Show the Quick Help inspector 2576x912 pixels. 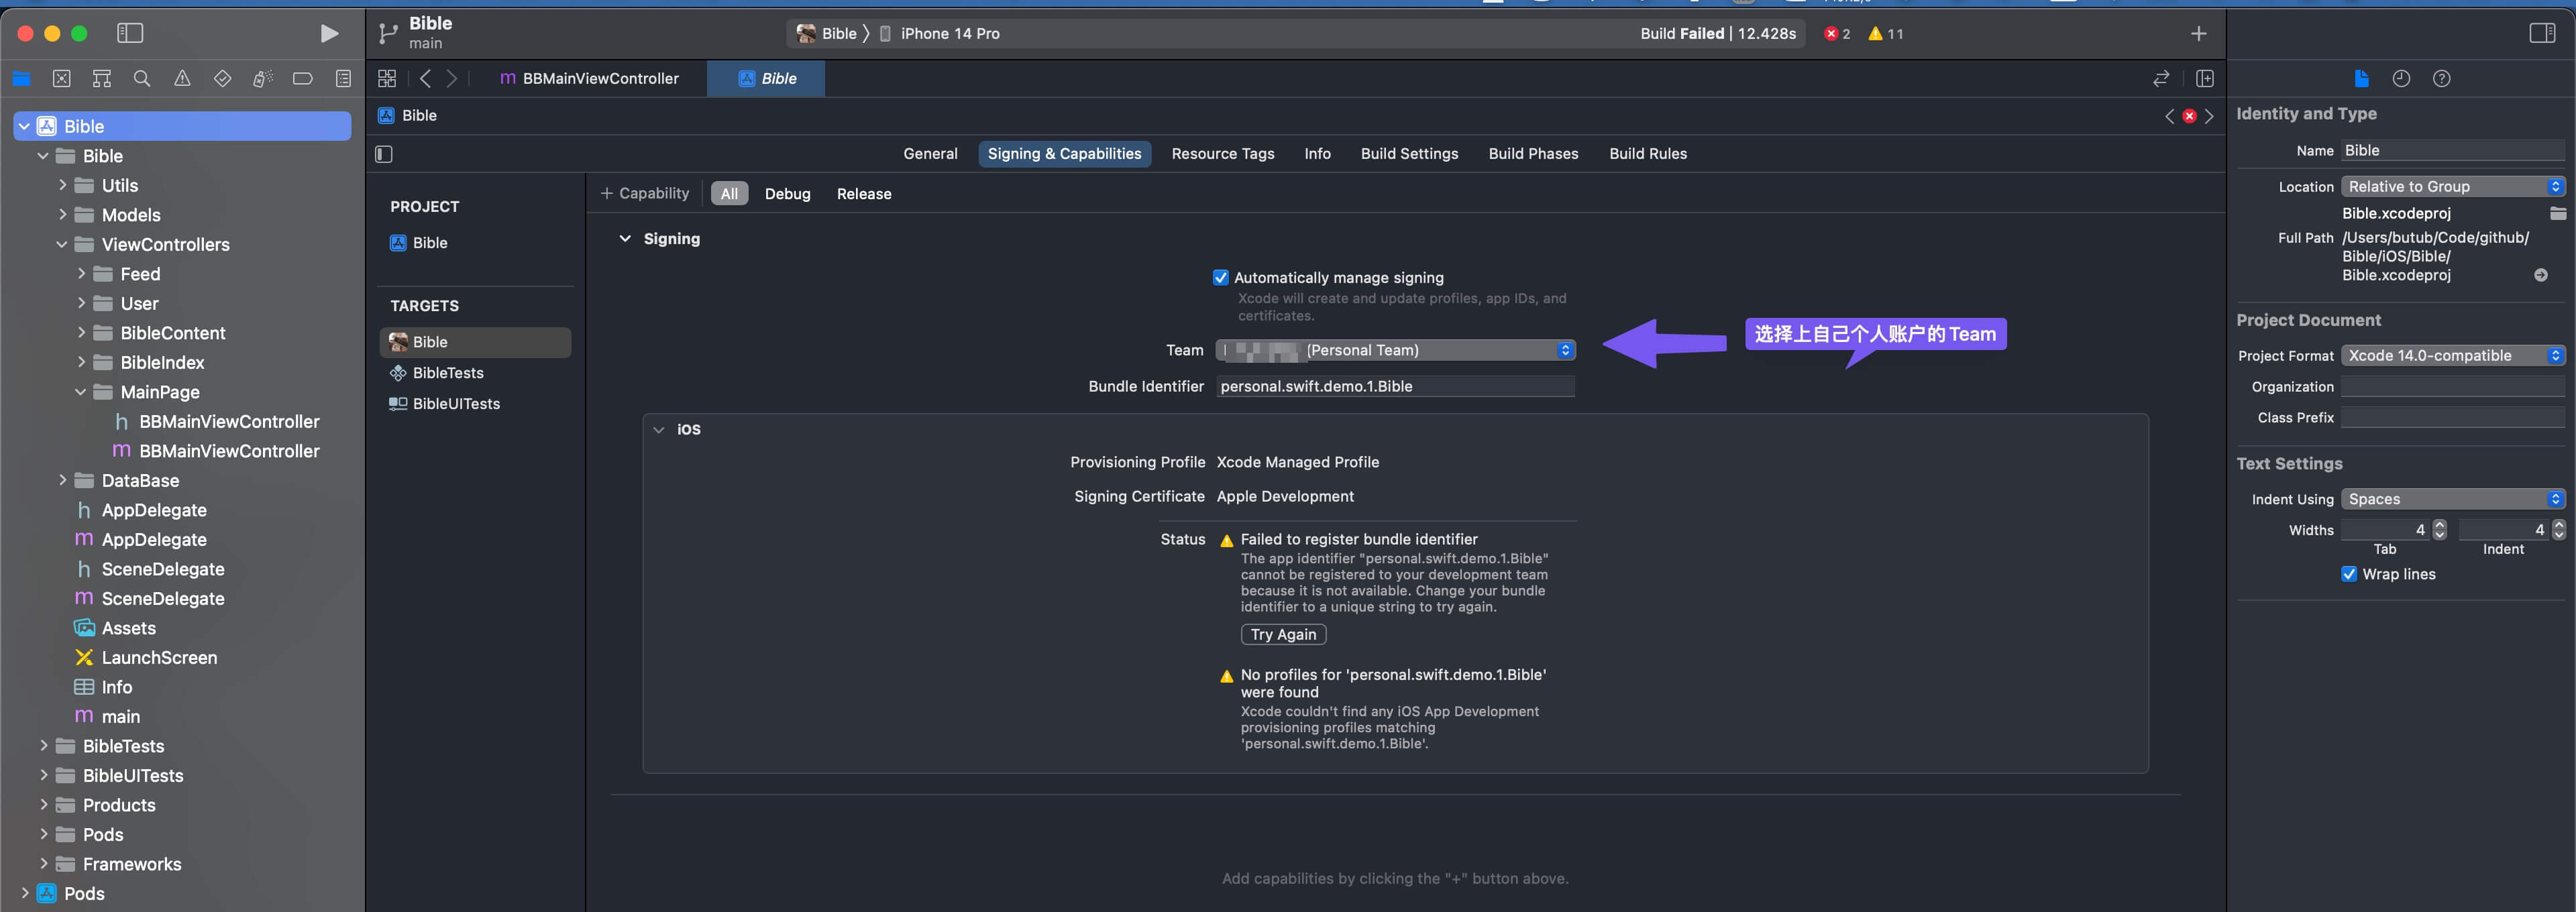[2441, 78]
